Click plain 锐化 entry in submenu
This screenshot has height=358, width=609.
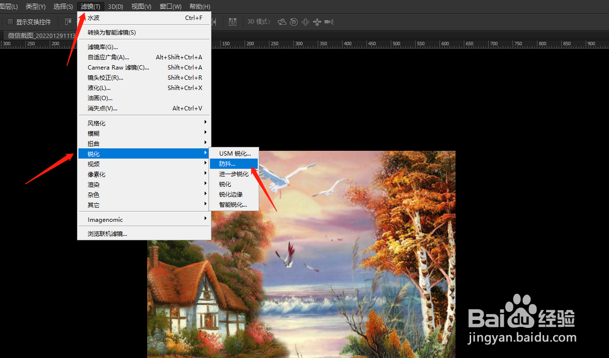pyautogui.click(x=234, y=184)
